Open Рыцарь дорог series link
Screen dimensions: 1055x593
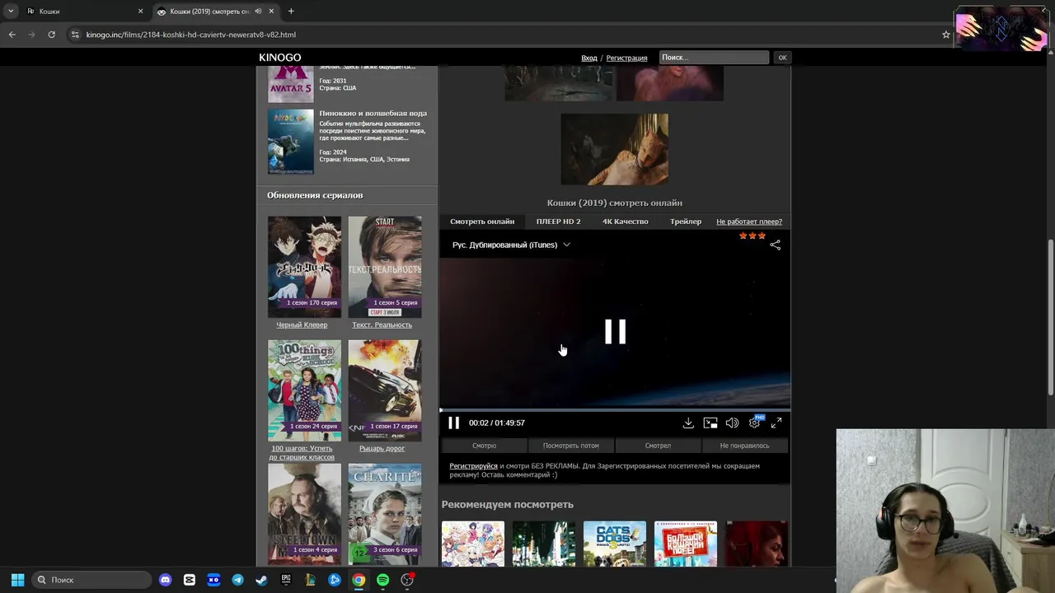[382, 448]
